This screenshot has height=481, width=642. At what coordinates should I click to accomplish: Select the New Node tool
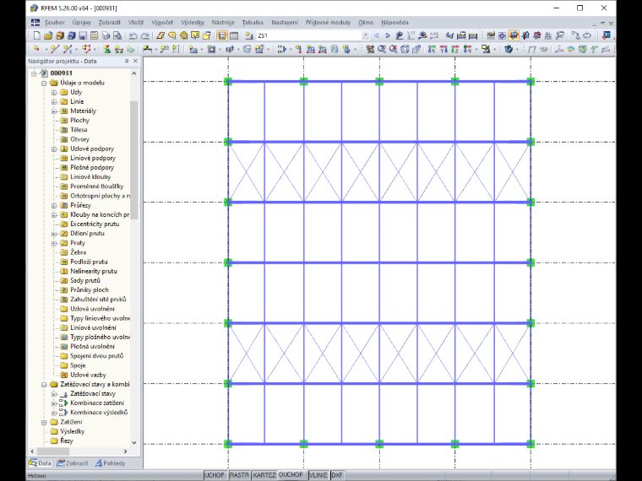[x=37, y=49]
